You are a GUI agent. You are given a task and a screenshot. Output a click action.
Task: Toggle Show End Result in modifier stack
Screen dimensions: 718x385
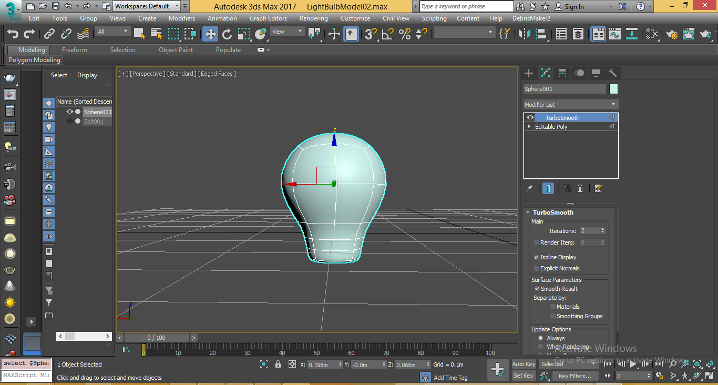tap(548, 188)
